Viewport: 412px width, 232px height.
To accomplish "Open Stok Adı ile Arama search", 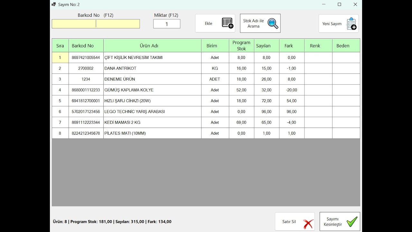I will click(260, 23).
